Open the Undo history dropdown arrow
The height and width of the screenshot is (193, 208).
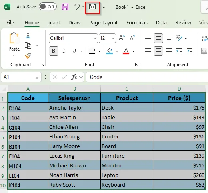pos(83,6)
